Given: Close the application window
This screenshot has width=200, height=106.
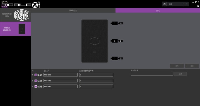Looking at the screenshot, I should click(x=198, y=2).
